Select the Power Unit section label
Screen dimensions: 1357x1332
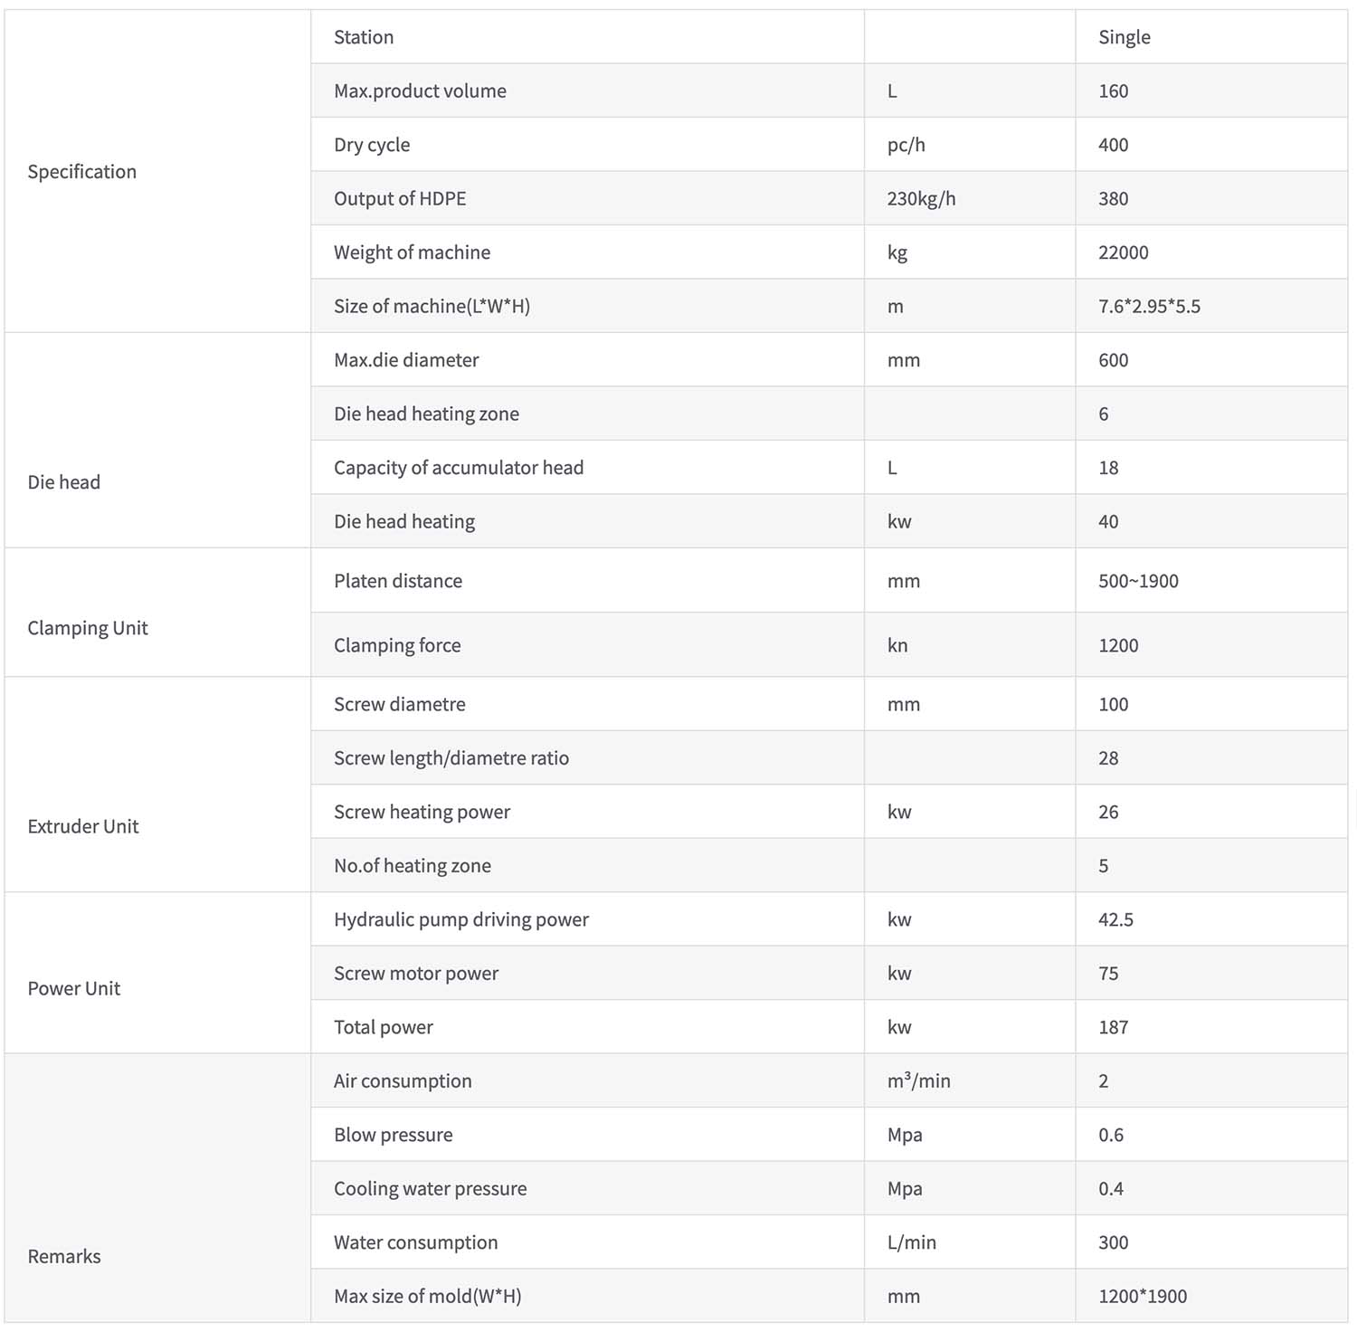(74, 988)
